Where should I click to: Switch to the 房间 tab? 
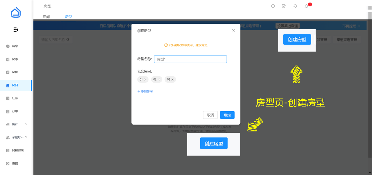point(46,17)
